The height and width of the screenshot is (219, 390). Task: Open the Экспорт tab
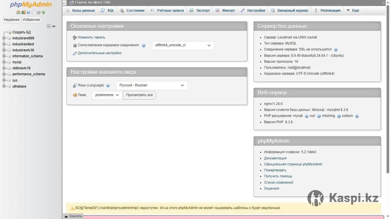pos(200,10)
